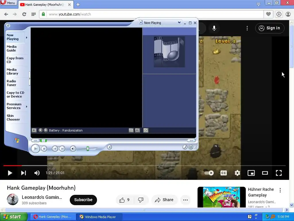
Task: Click the Windows Media Player volume slider handle
Action: [88, 149]
